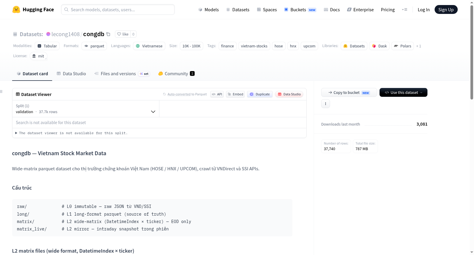The image size is (474, 255).
Task: Select the mit license tag
Action: click(39, 56)
